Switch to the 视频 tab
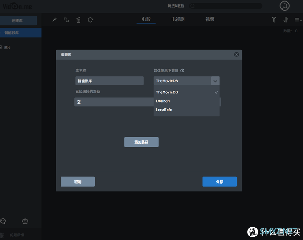Screen dimensions: 303x240 [210, 20]
